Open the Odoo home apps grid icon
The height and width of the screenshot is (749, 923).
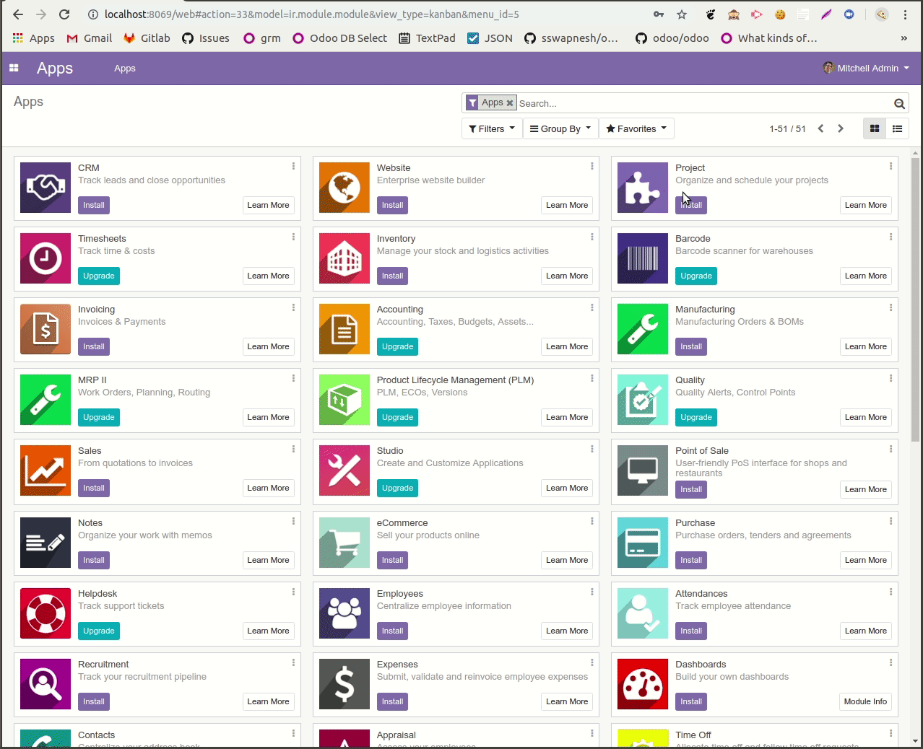pos(14,68)
